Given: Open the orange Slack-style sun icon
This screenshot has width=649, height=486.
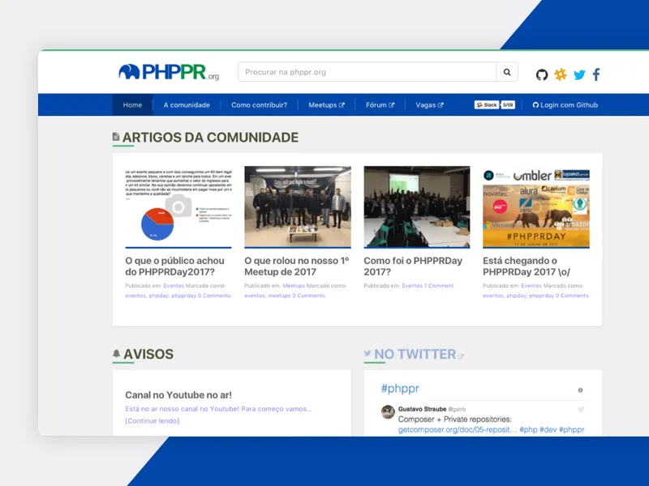Looking at the screenshot, I should [x=561, y=75].
